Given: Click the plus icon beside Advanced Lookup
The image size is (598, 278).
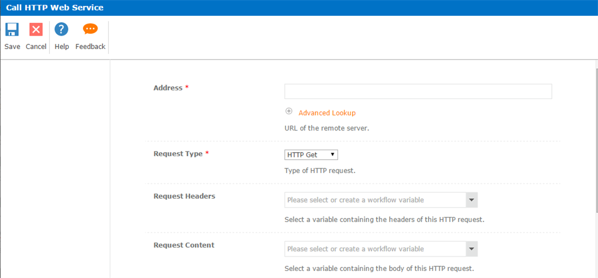Looking at the screenshot, I should tap(288, 111).
